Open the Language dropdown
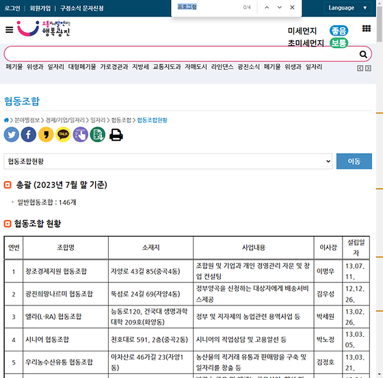 click(347, 8)
